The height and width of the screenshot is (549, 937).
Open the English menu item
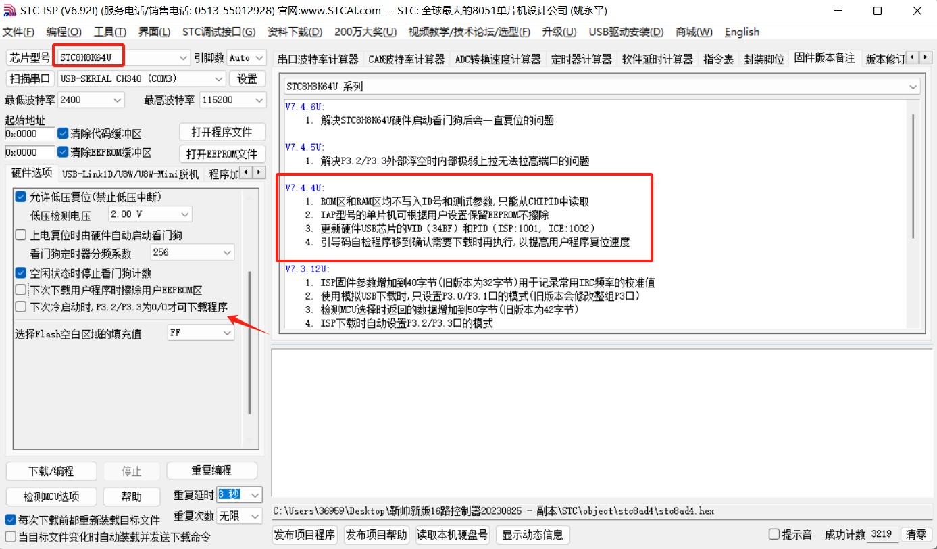click(742, 32)
